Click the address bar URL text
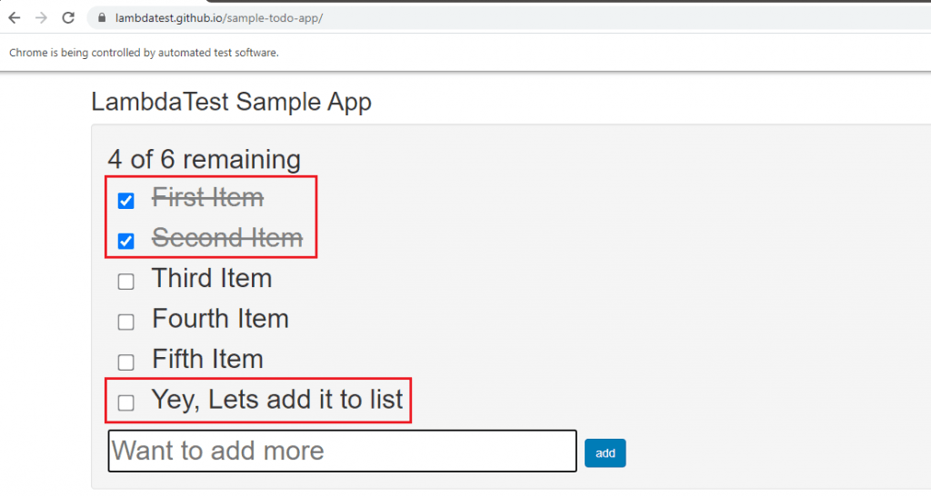This screenshot has width=931, height=496. click(218, 18)
